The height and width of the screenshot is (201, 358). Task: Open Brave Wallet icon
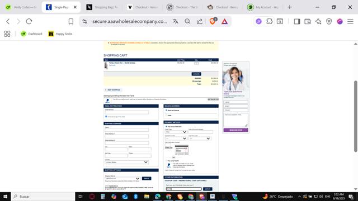[308, 21]
